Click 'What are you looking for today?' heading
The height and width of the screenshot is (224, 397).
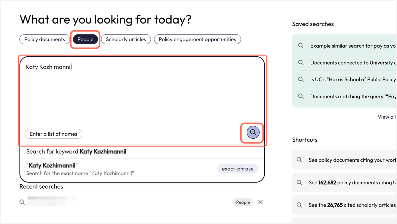pyautogui.click(x=106, y=20)
